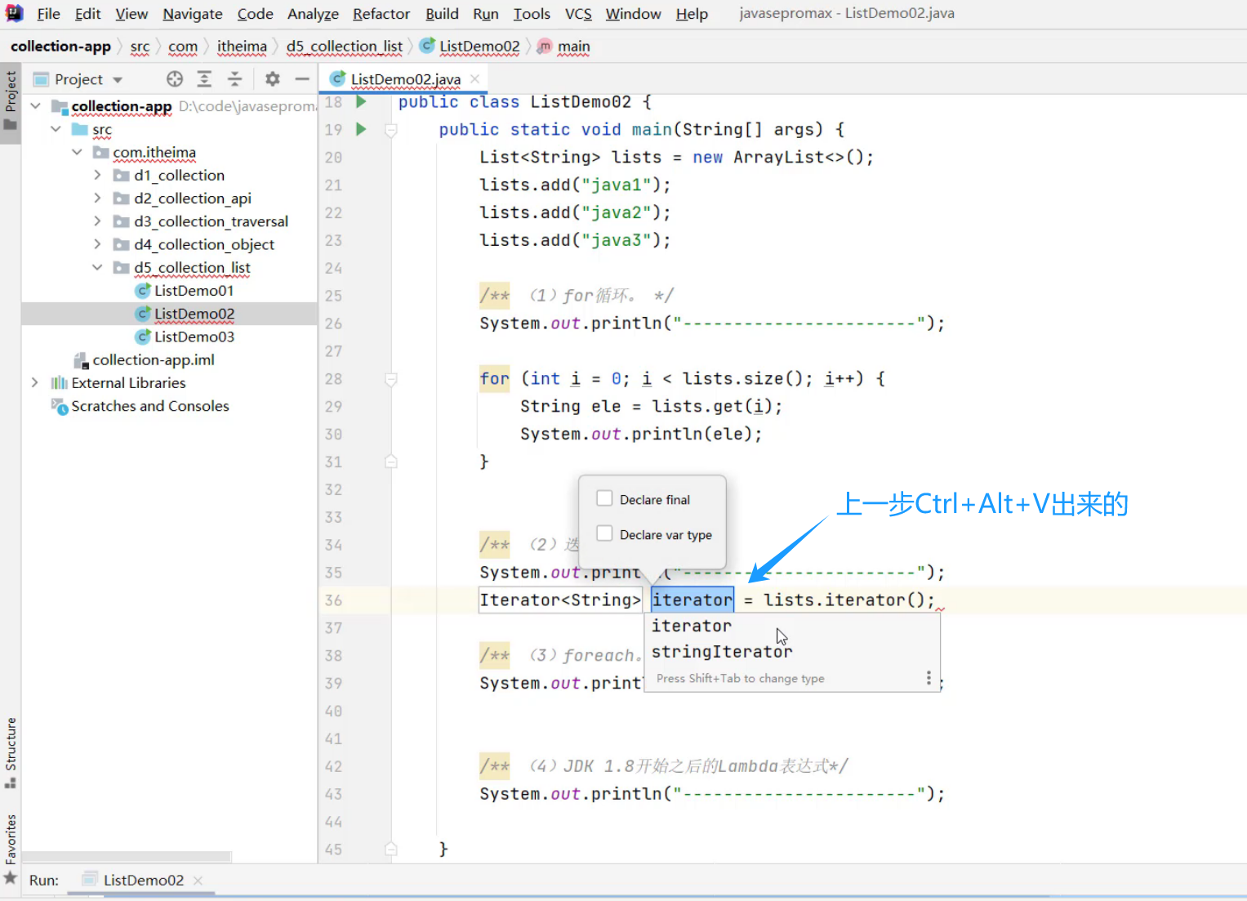Enable the Declare var type checkbox

coord(604,533)
